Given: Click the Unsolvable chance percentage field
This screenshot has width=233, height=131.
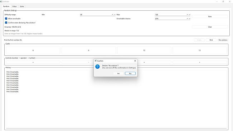Looking at the screenshot, I should (x=170, y=19).
